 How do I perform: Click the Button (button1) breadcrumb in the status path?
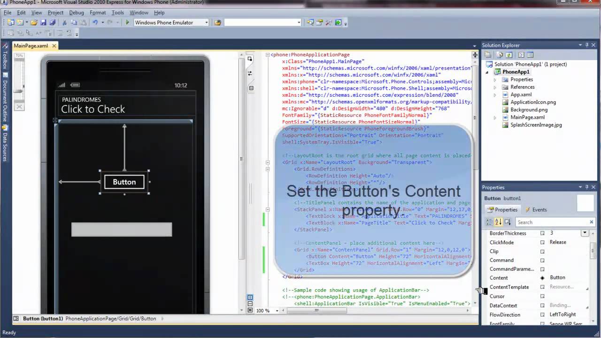[43, 318]
